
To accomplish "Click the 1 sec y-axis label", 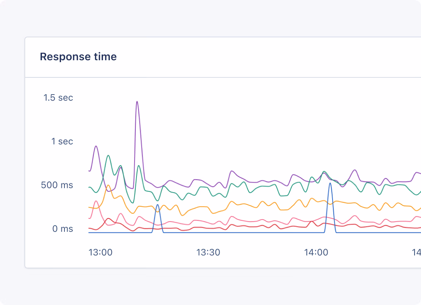I will [x=62, y=141].
